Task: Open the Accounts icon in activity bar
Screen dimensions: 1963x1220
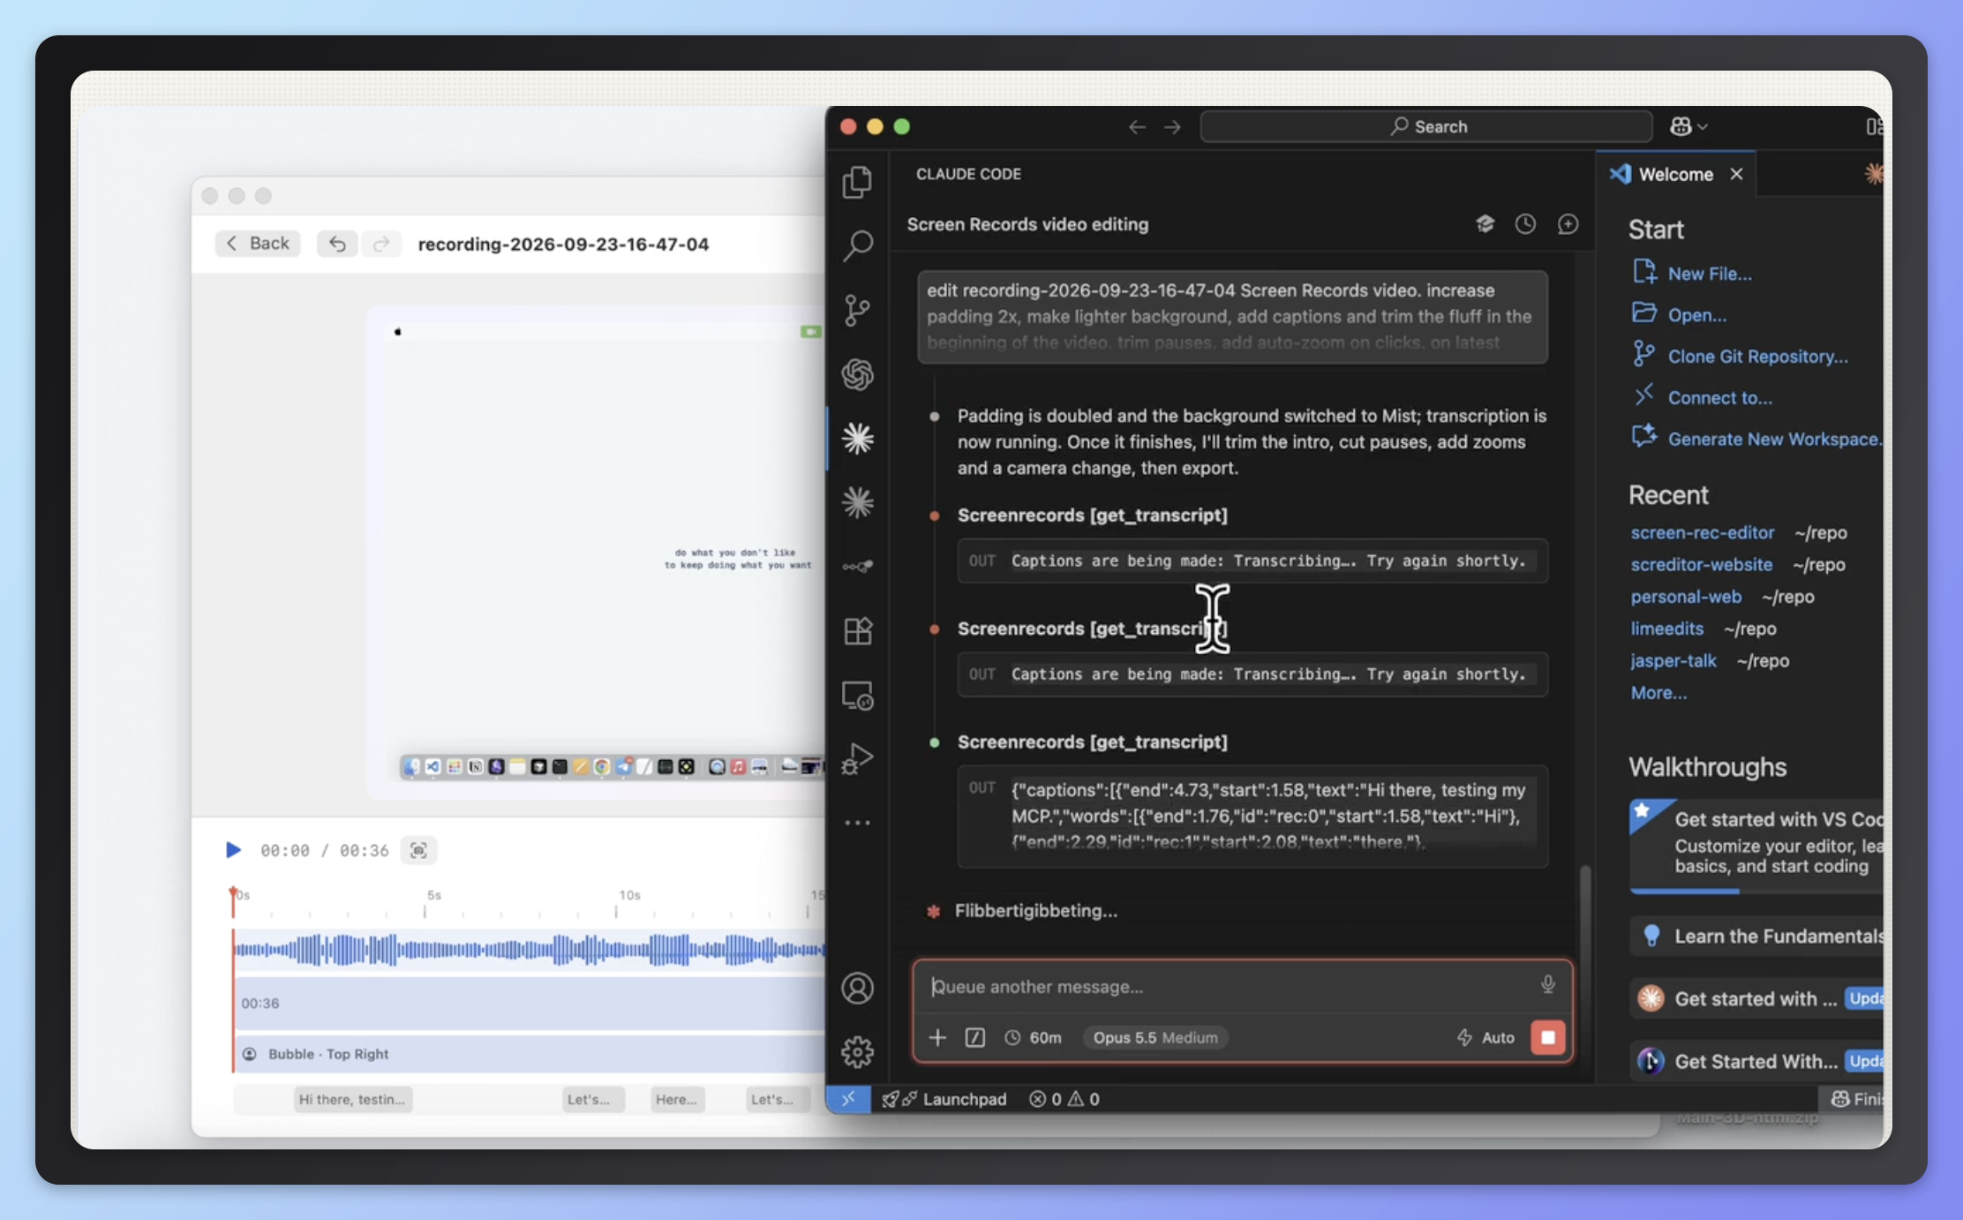Action: [857, 988]
